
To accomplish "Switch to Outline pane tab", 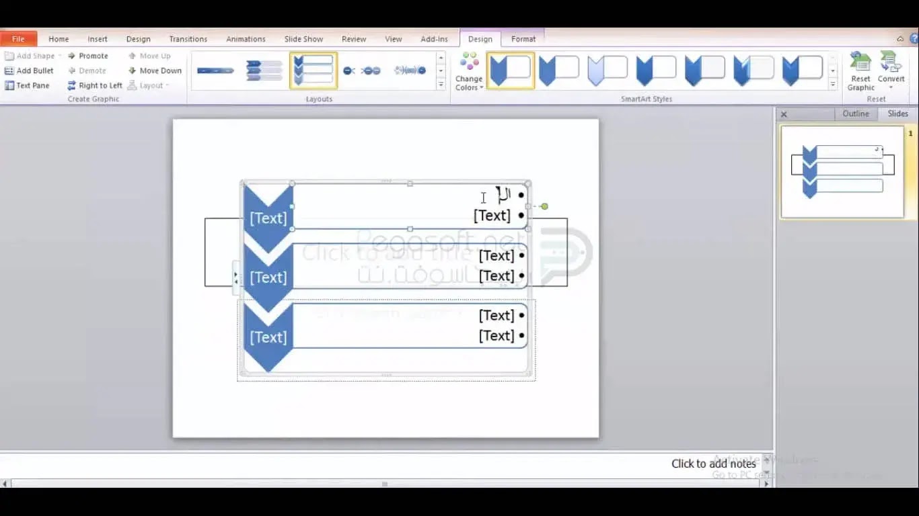I will [x=856, y=114].
